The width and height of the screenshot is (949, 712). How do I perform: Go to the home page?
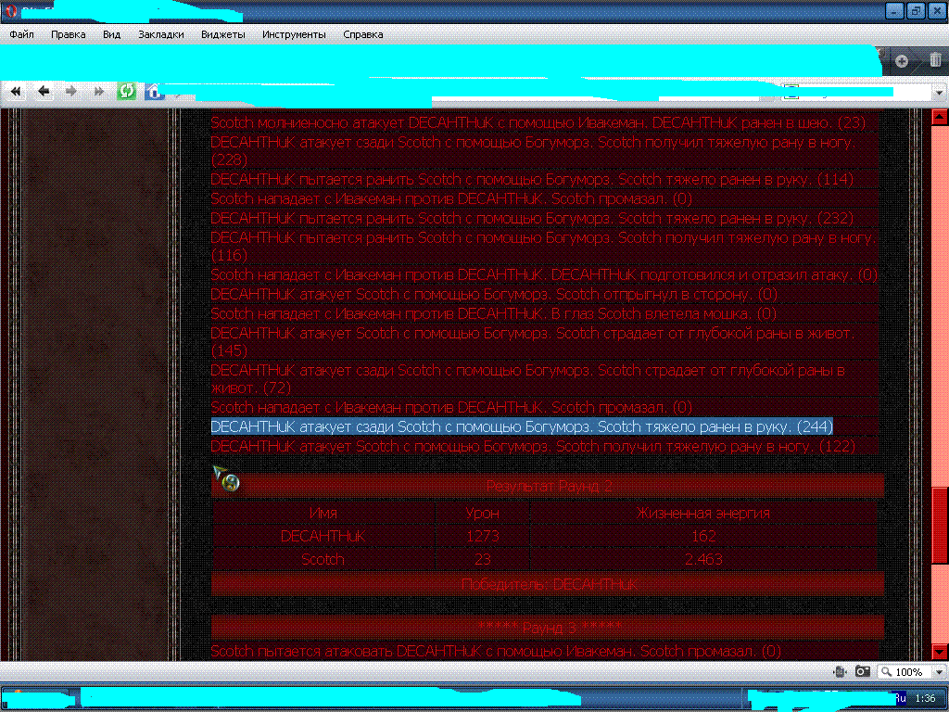(154, 91)
